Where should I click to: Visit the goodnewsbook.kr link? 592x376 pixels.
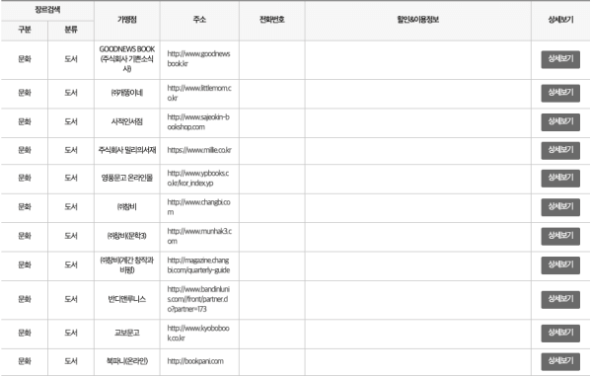(x=198, y=59)
